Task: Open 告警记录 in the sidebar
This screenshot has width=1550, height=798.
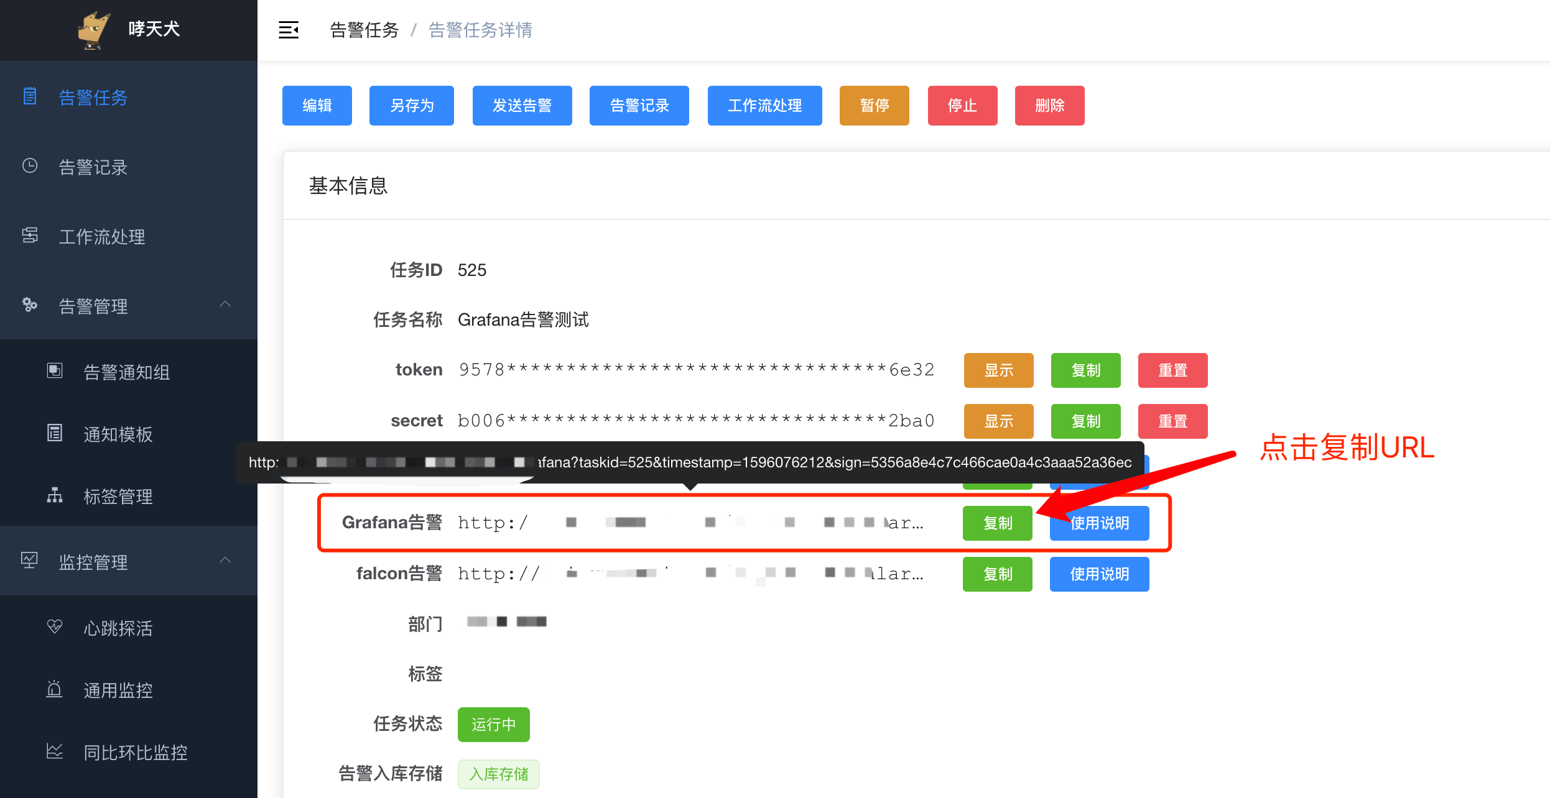Action: tap(129, 166)
